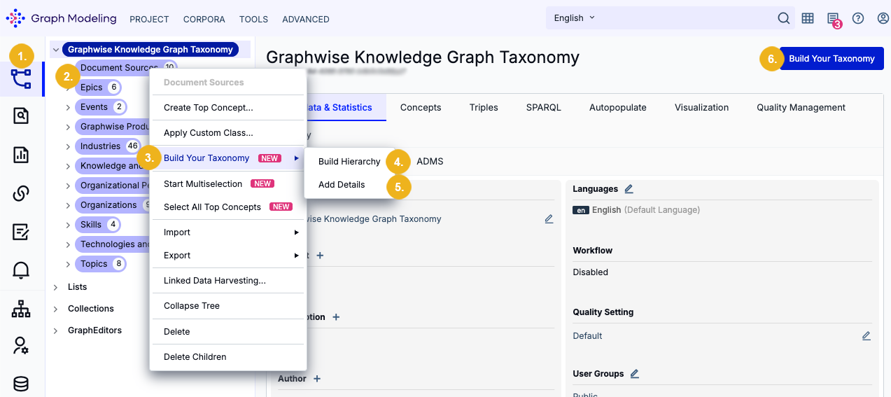Edit User Groups pencil icon
The height and width of the screenshot is (397, 891).
point(635,374)
